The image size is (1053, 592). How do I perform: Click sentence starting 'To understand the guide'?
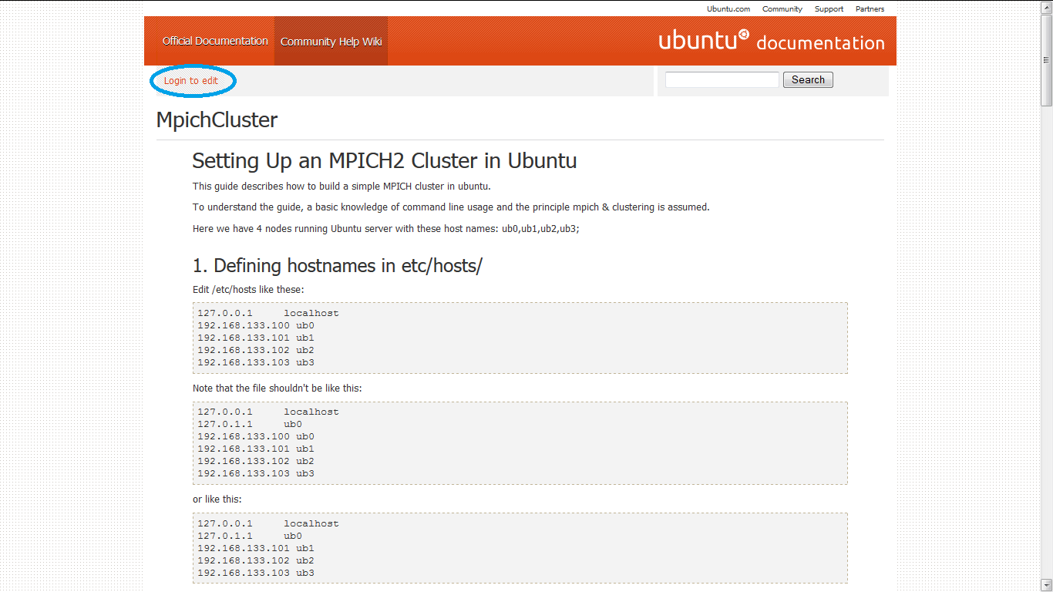pos(451,207)
